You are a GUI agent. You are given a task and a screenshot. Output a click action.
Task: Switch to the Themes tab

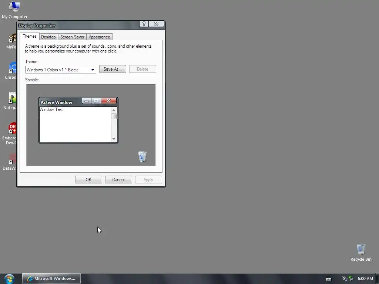click(x=30, y=37)
